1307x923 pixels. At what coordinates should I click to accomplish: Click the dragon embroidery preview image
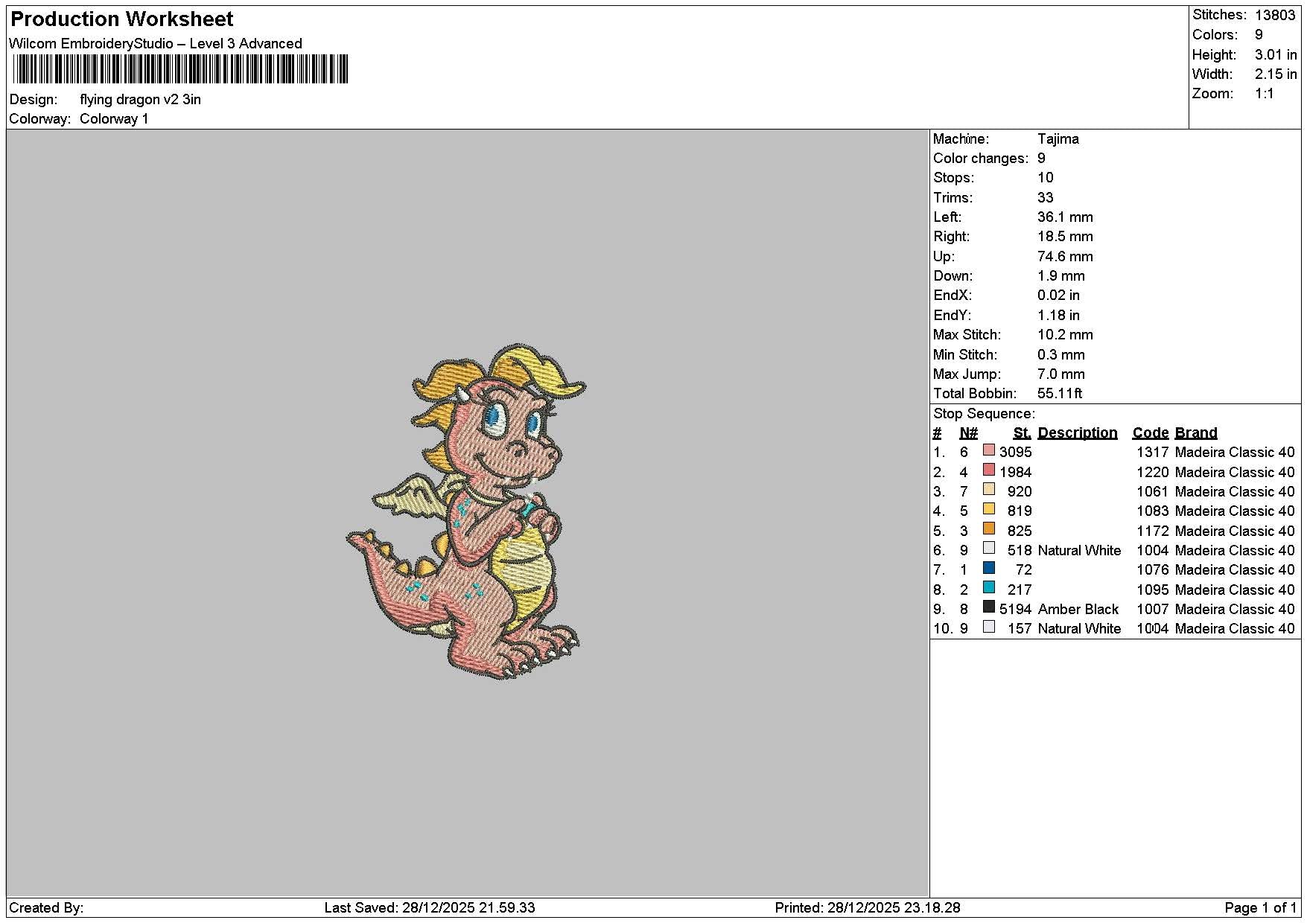[467, 511]
